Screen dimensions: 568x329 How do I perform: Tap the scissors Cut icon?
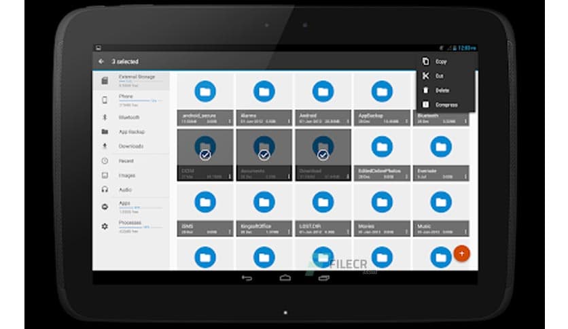tap(425, 75)
